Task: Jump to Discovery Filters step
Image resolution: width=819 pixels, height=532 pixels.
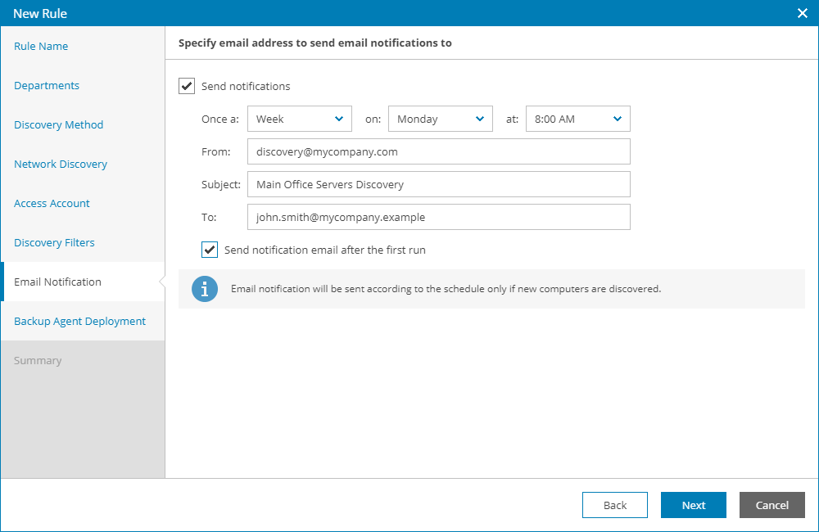Action: point(54,243)
